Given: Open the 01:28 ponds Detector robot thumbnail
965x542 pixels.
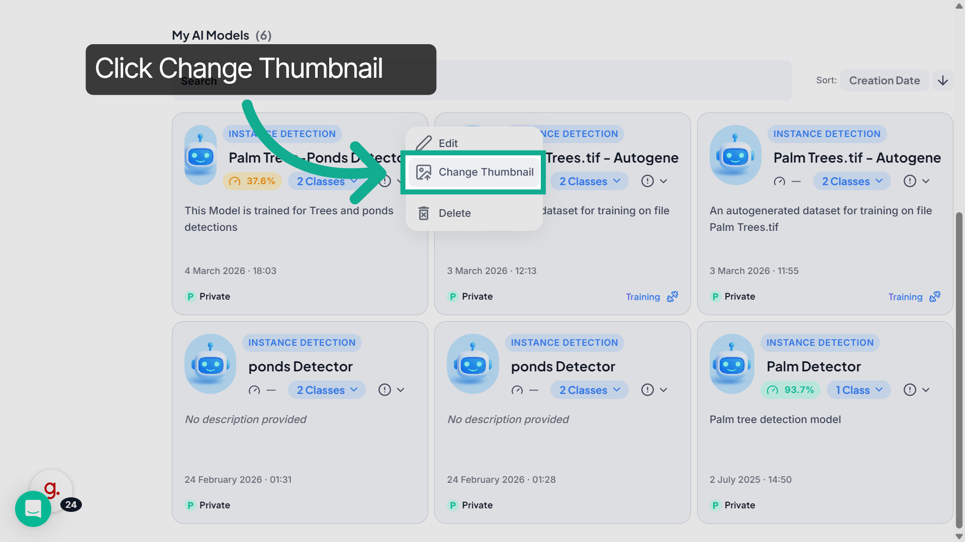Looking at the screenshot, I should pos(473,364).
